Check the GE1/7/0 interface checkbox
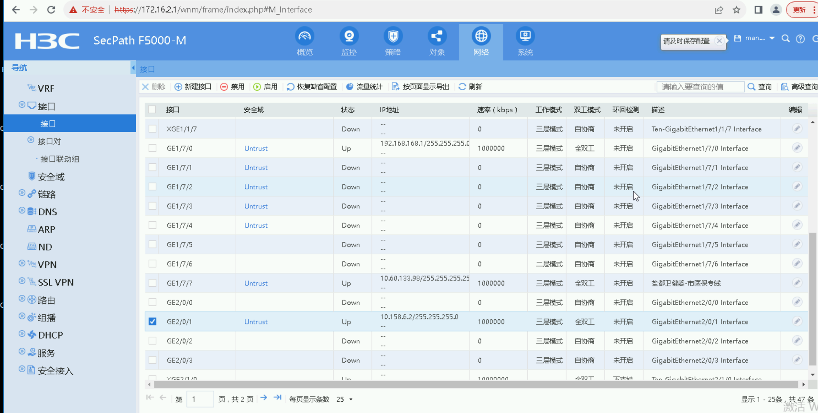The width and height of the screenshot is (818, 413). [152, 148]
